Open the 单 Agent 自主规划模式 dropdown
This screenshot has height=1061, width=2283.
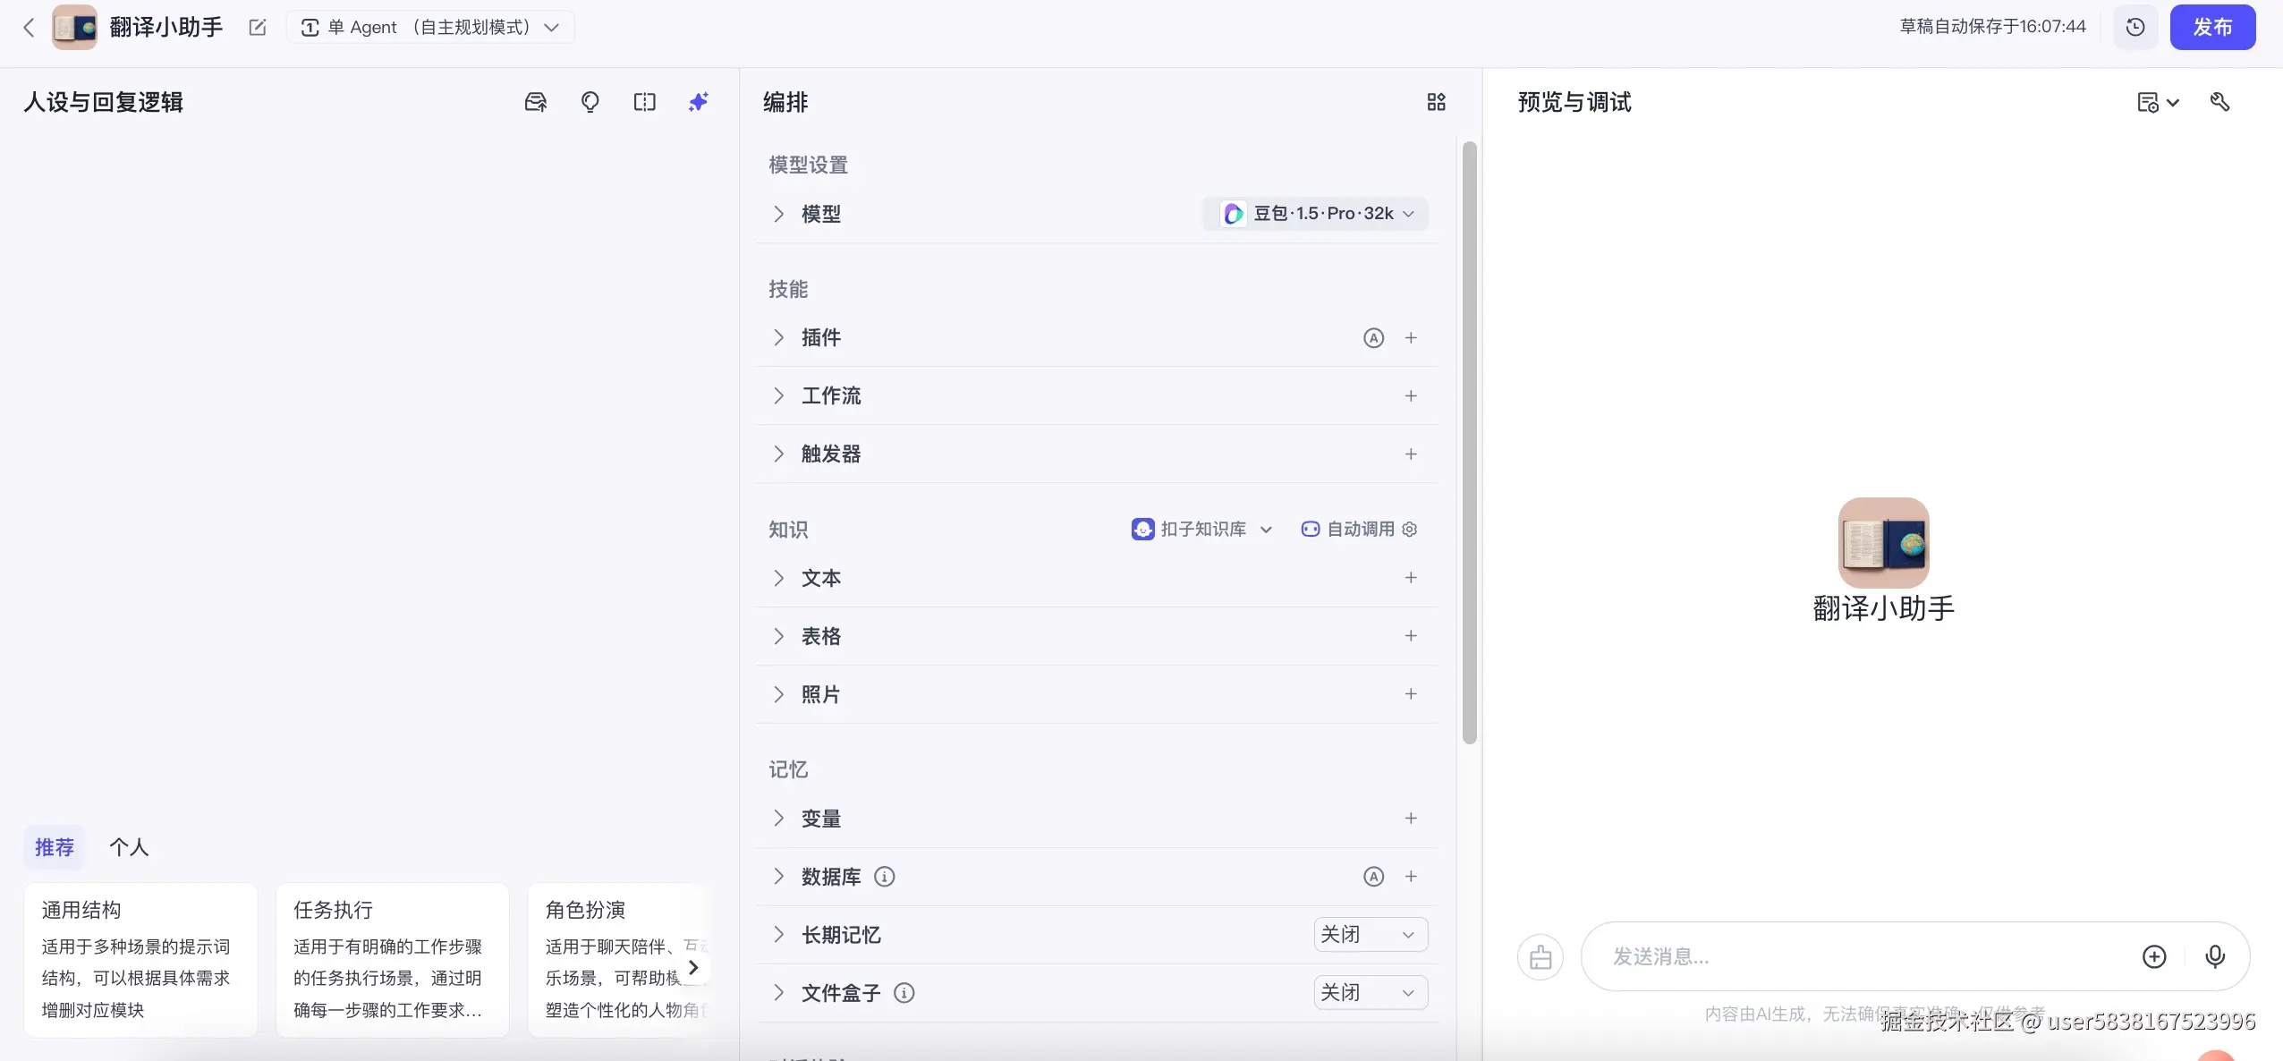tap(430, 26)
